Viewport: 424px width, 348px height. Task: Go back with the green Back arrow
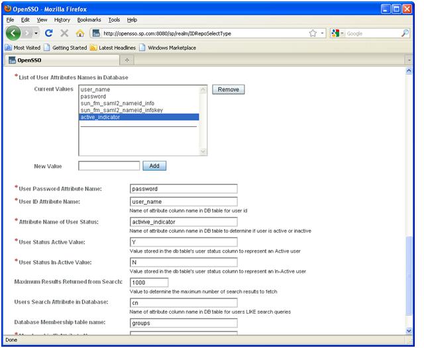coord(13,33)
